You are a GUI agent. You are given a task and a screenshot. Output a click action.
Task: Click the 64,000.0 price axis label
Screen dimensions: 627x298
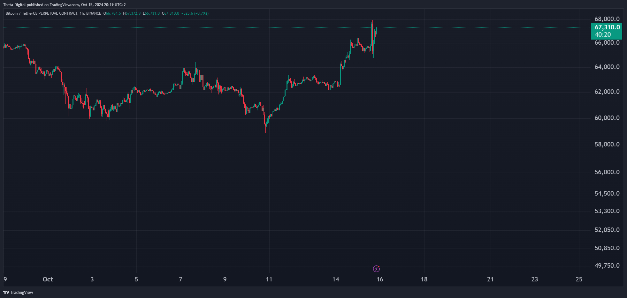607,67
